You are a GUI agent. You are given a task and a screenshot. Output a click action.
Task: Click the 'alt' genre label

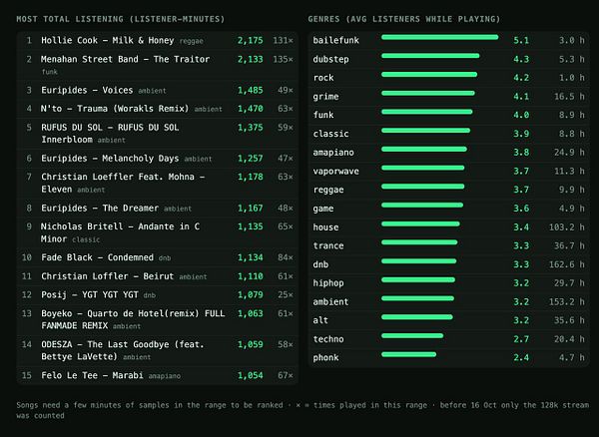[x=320, y=320]
